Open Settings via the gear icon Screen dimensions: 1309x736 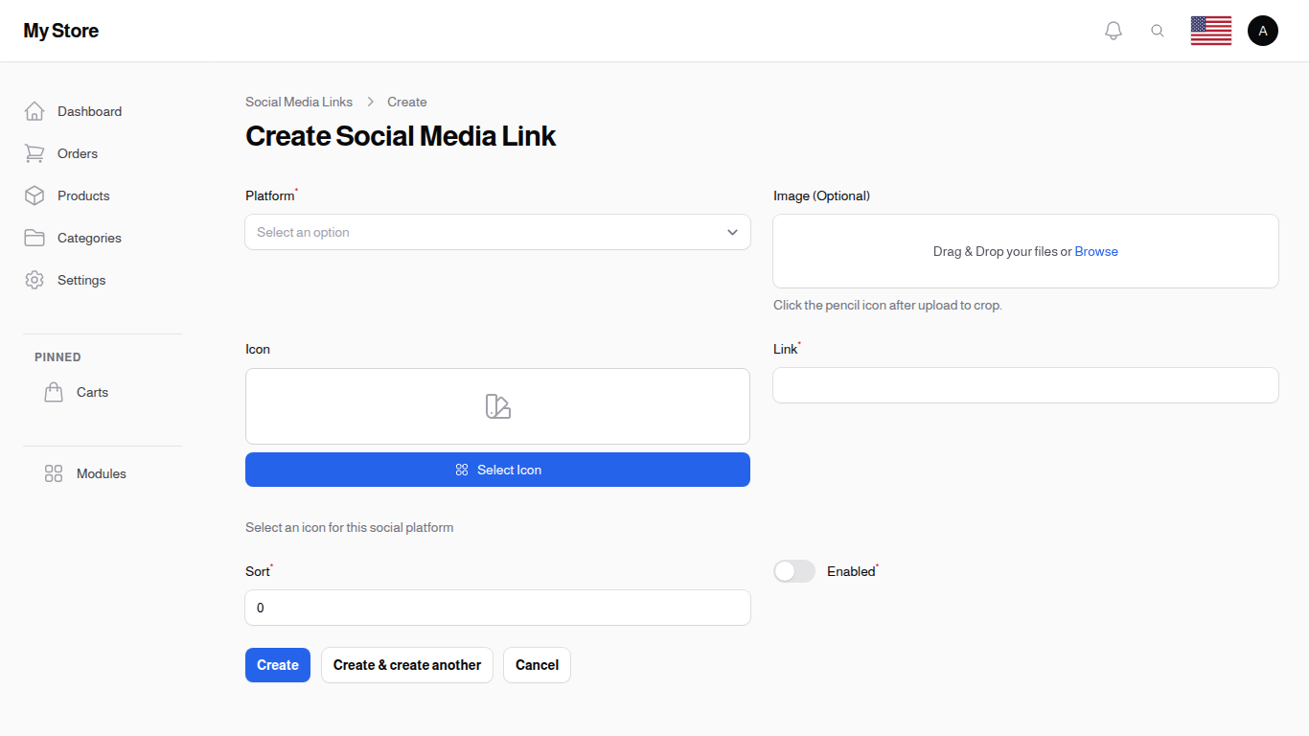click(x=34, y=280)
